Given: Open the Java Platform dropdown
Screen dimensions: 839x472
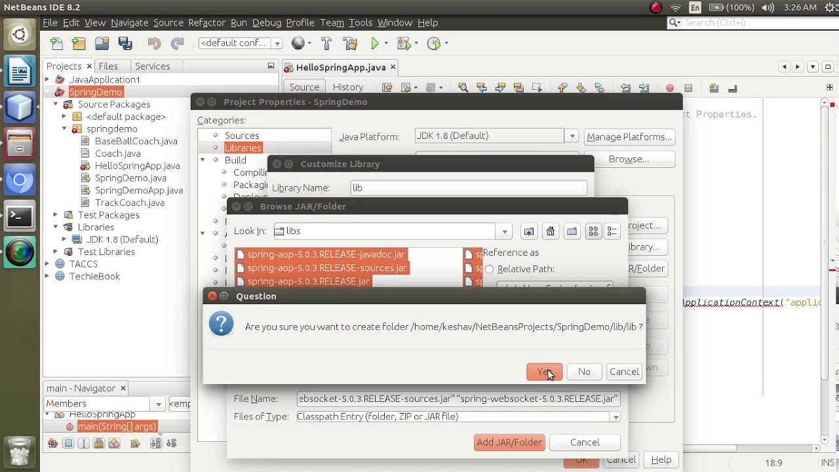Looking at the screenshot, I should click(572, 136).
